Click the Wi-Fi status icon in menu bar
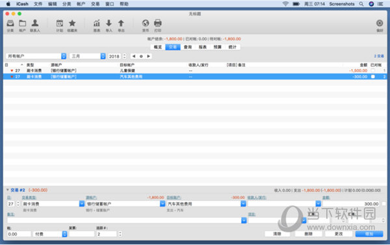 (x=285, y=4)
